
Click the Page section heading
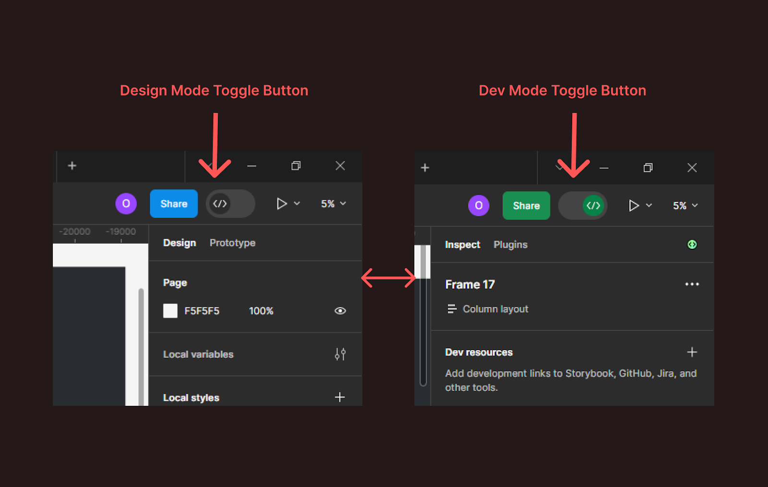click(175, 283)
